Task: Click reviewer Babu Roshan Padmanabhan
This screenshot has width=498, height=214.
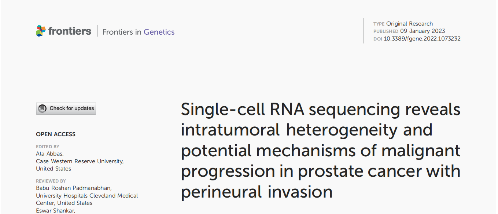Action: tap(74, 188)
